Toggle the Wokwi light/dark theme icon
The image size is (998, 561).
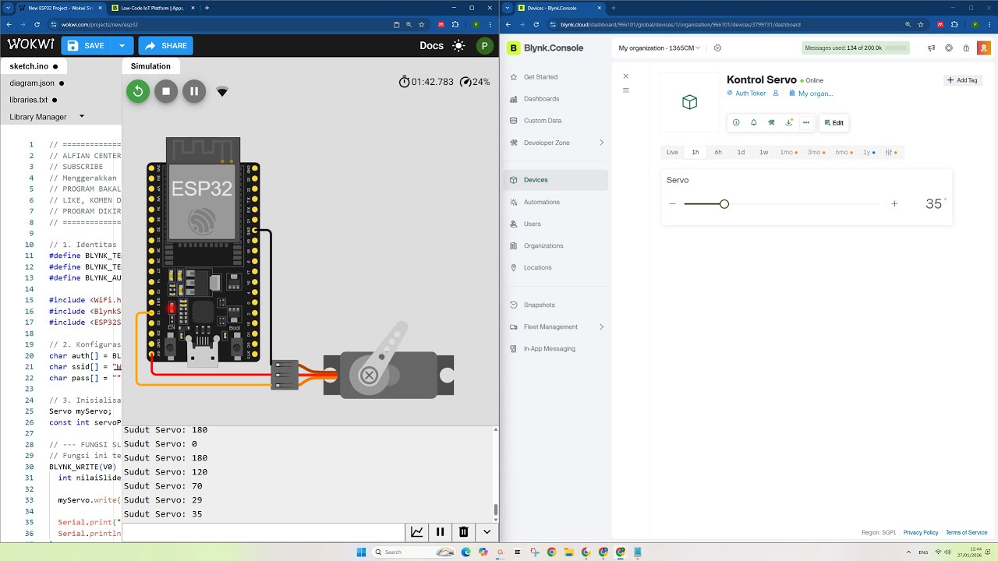click(458, 45)
